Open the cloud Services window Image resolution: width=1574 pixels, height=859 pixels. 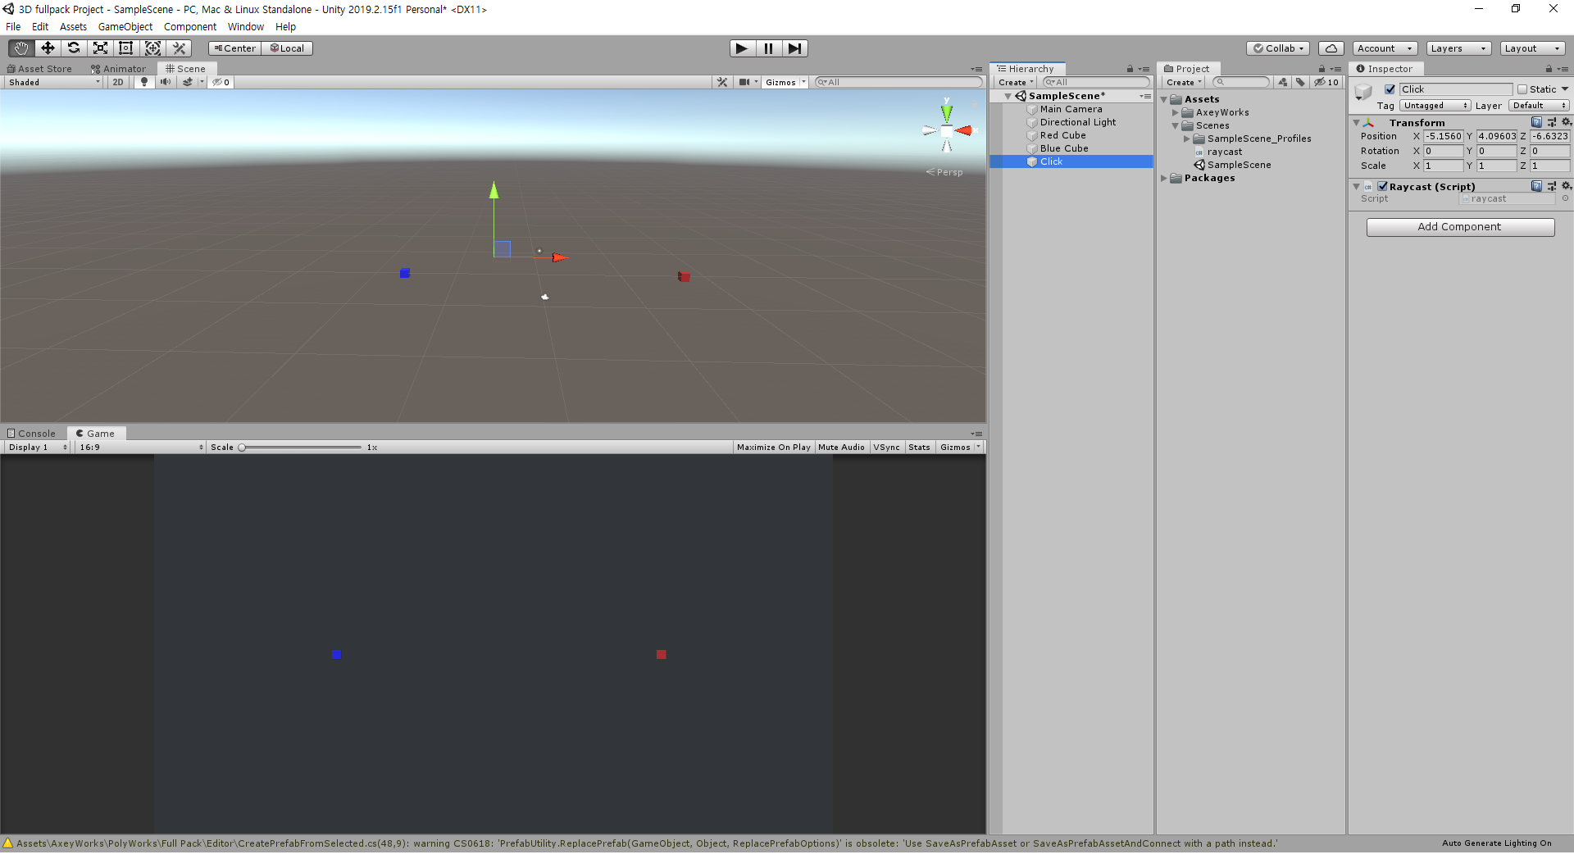coord(1331,48)
